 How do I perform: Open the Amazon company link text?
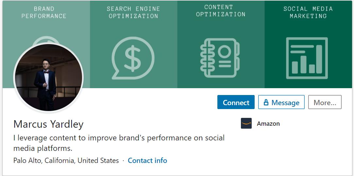pyautogui.click(x=268, y=123)
